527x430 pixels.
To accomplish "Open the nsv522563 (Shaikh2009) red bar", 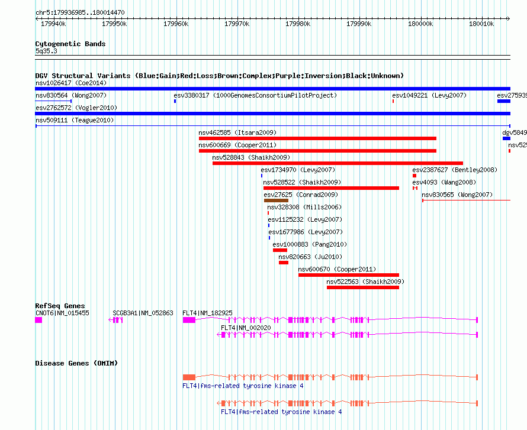I will click(x=362, y=287).
